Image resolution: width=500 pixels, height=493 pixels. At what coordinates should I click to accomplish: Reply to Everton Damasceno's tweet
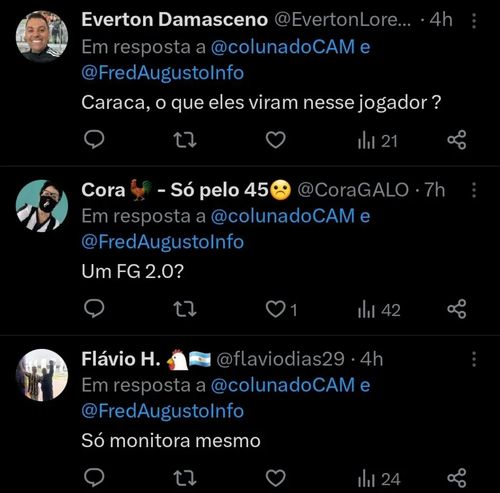point(94,141)
